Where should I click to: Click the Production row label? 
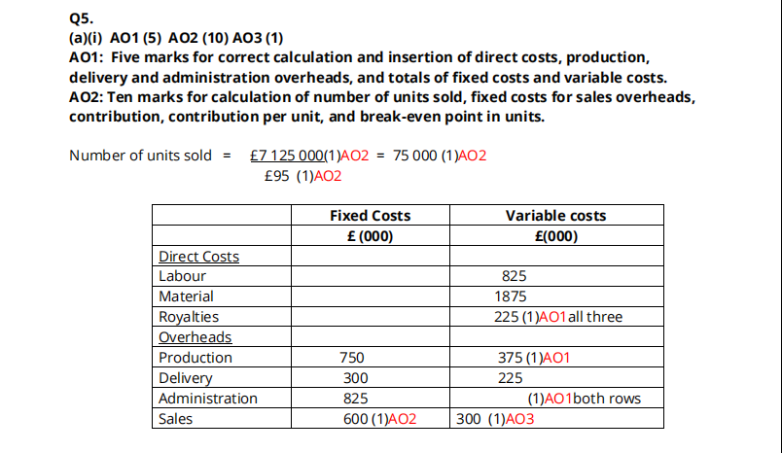coord(194,358)
